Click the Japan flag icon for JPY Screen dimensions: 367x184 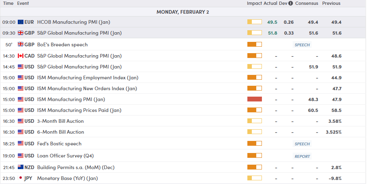point(21,178)
